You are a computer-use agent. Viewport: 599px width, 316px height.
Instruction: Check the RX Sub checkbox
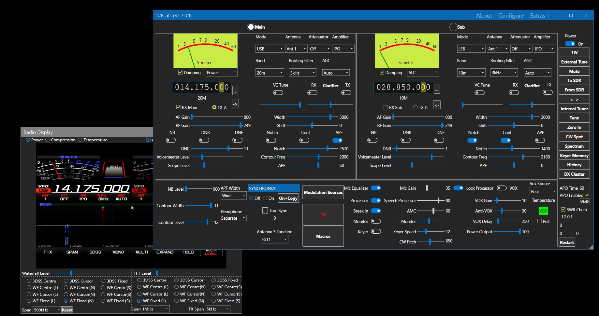coord(386,107)
